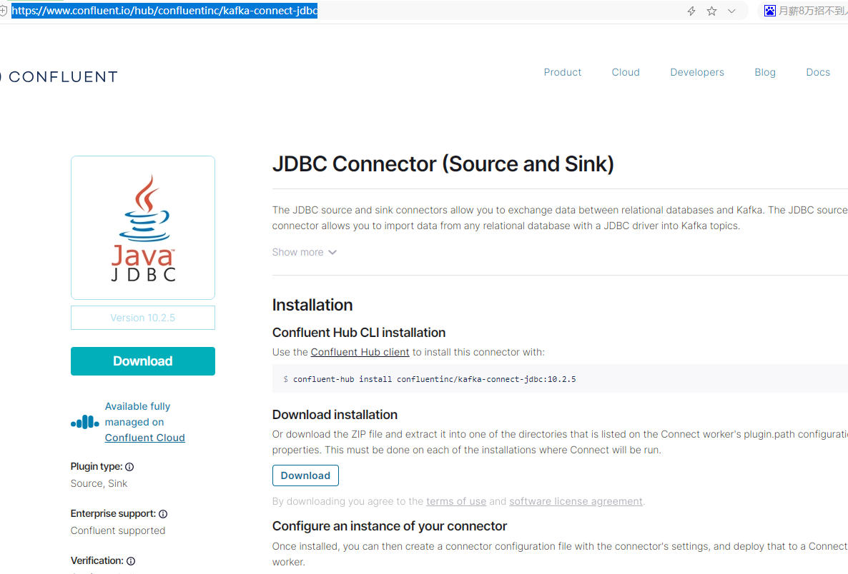Open the Docs link
848x574 pixels.
pos(818,72)
